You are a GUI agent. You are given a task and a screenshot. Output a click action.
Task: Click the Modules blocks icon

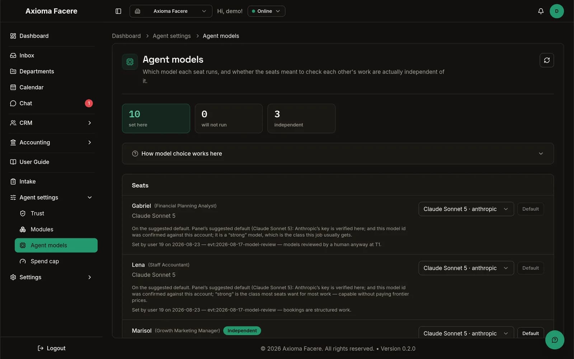coord(23,229)
